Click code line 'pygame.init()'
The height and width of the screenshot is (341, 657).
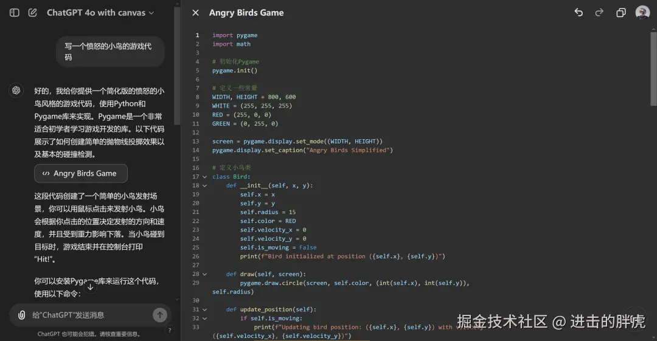[235, 71]
